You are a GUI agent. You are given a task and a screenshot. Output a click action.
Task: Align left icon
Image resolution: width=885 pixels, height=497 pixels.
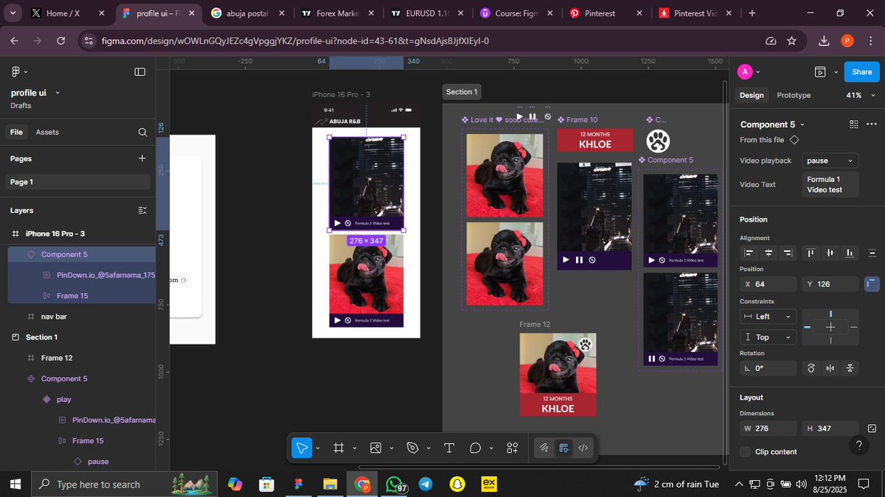(x=749, y=253)
